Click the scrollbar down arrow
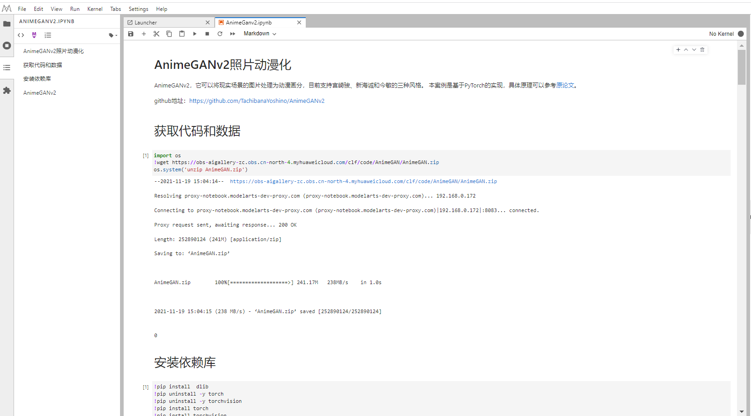Viewport: 751px width, 416px height. click(x=741, y=411)
